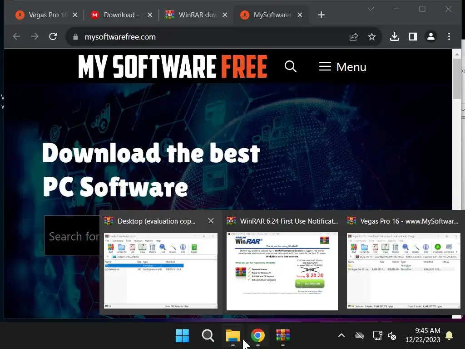Viewport: 465px width, 349px height.
Task: Click the page scrollbar up arrow
Action: (457, 55)
